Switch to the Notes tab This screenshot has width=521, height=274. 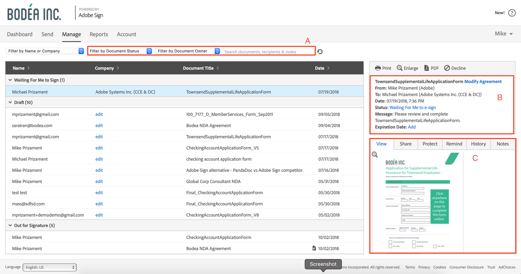tap(502, 144)
